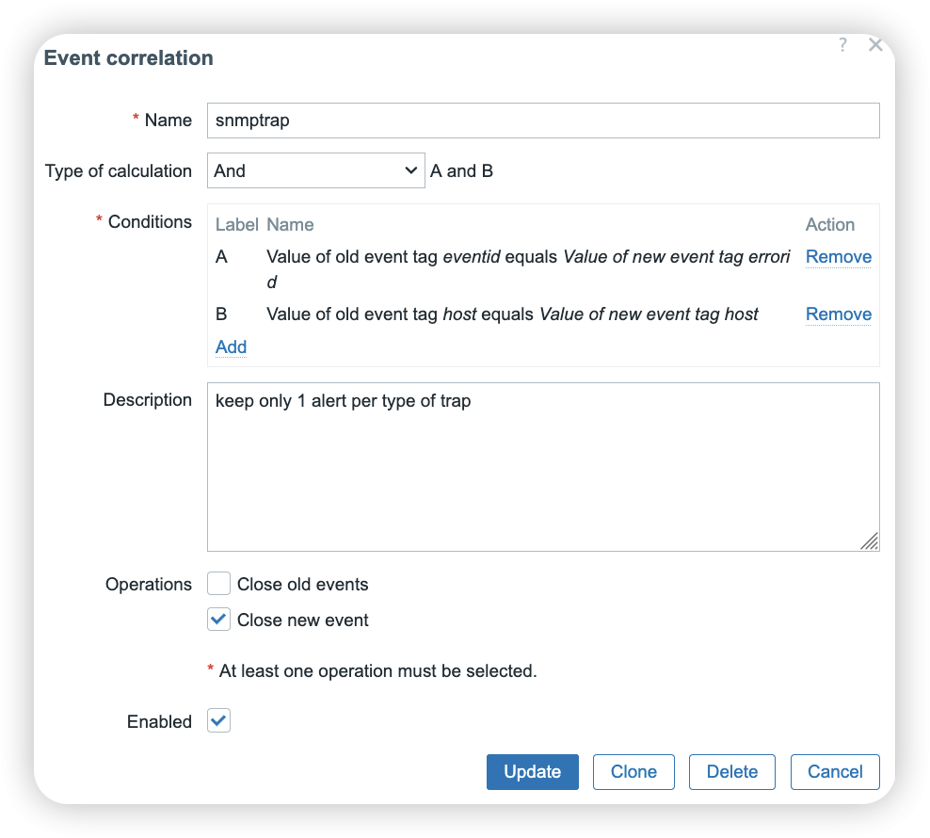The image size is (930, 838).
Task: Cancel editing the correlation
Action: 834,772
